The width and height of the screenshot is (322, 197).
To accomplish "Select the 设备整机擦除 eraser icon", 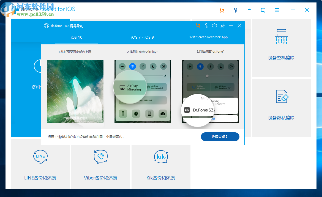I will 281,37.
